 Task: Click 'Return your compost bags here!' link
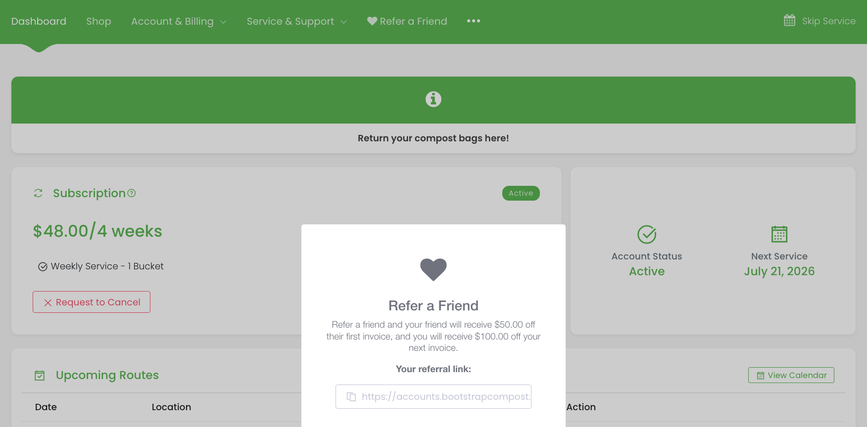(x=433, y=138)
